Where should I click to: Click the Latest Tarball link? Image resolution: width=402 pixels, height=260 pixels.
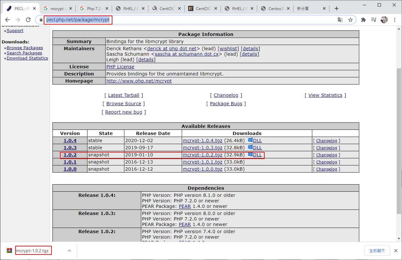[x=123, y=95]
